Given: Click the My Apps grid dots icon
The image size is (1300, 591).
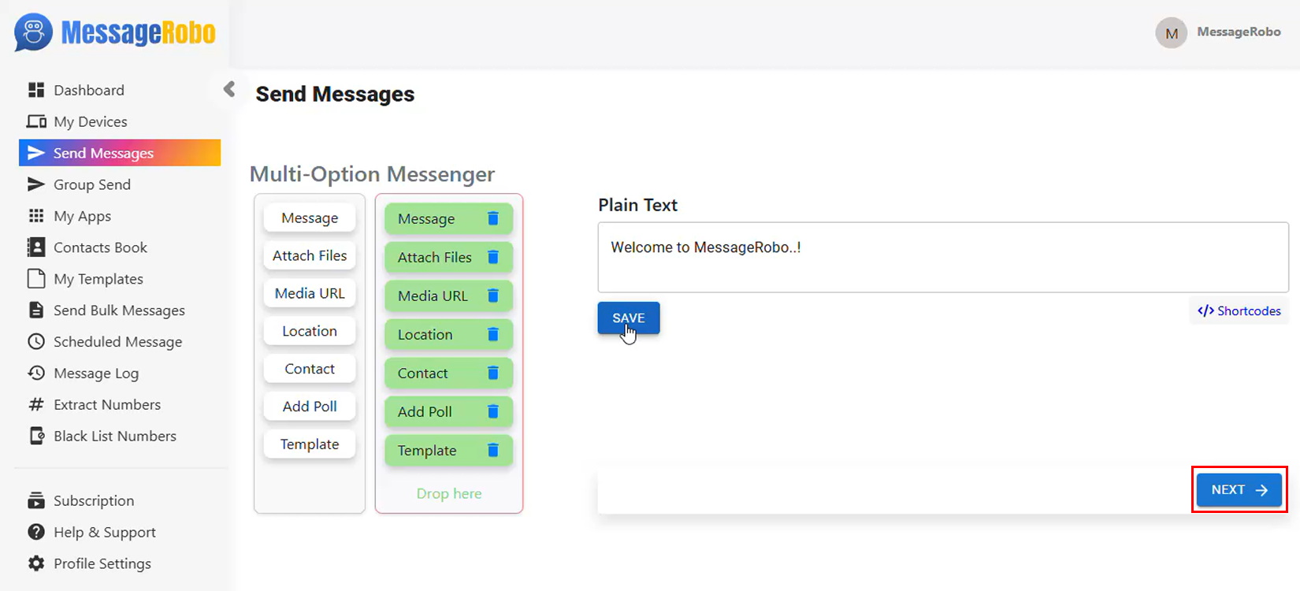Looking at the screenshot, I should click(36, 216).
